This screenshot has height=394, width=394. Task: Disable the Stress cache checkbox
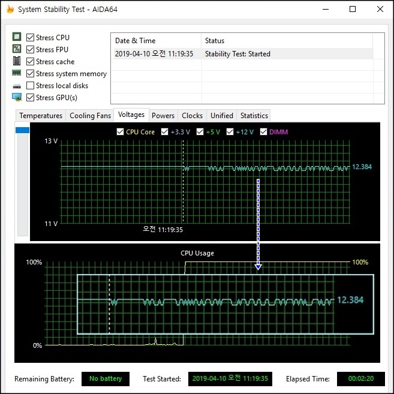point(30,62)
